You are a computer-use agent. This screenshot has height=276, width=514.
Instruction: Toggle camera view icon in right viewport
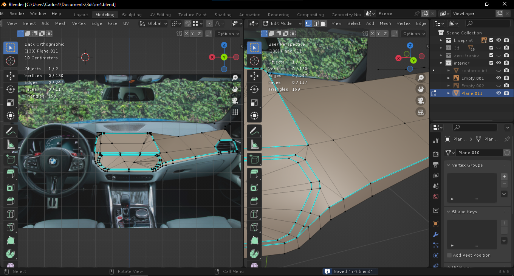(x=420, y=101)
